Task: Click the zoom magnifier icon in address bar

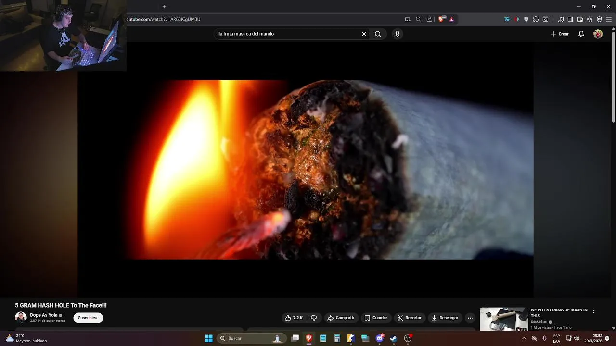Action: click(x=418, y=19)
